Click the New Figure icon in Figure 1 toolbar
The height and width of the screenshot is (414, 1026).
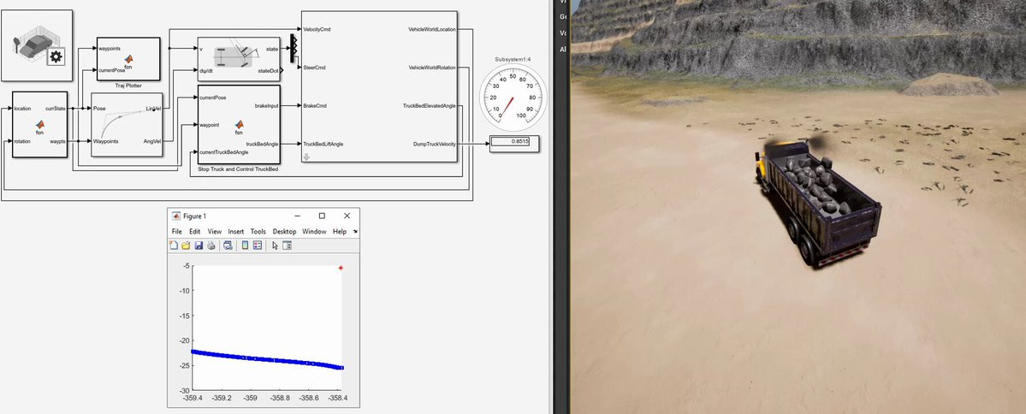pyautogui.click(x=174, y=245)
